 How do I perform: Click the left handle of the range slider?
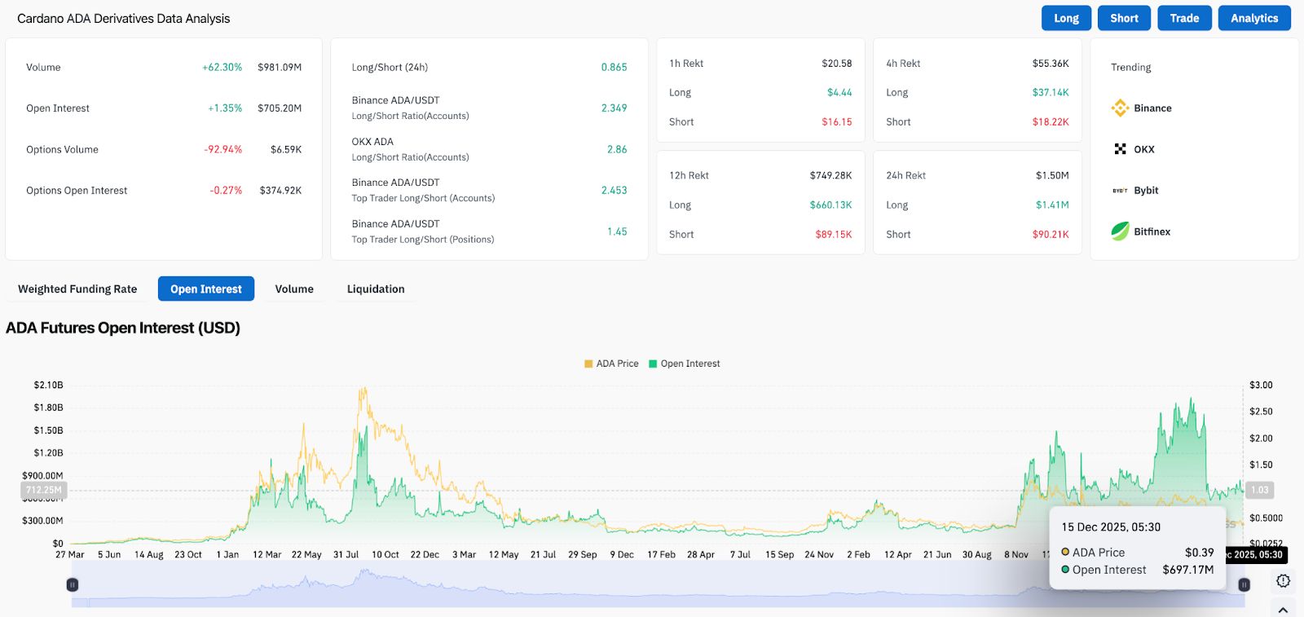(x=73, y=584)
